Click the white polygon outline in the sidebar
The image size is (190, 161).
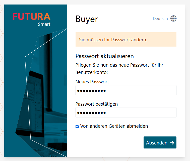pos(28,98)
